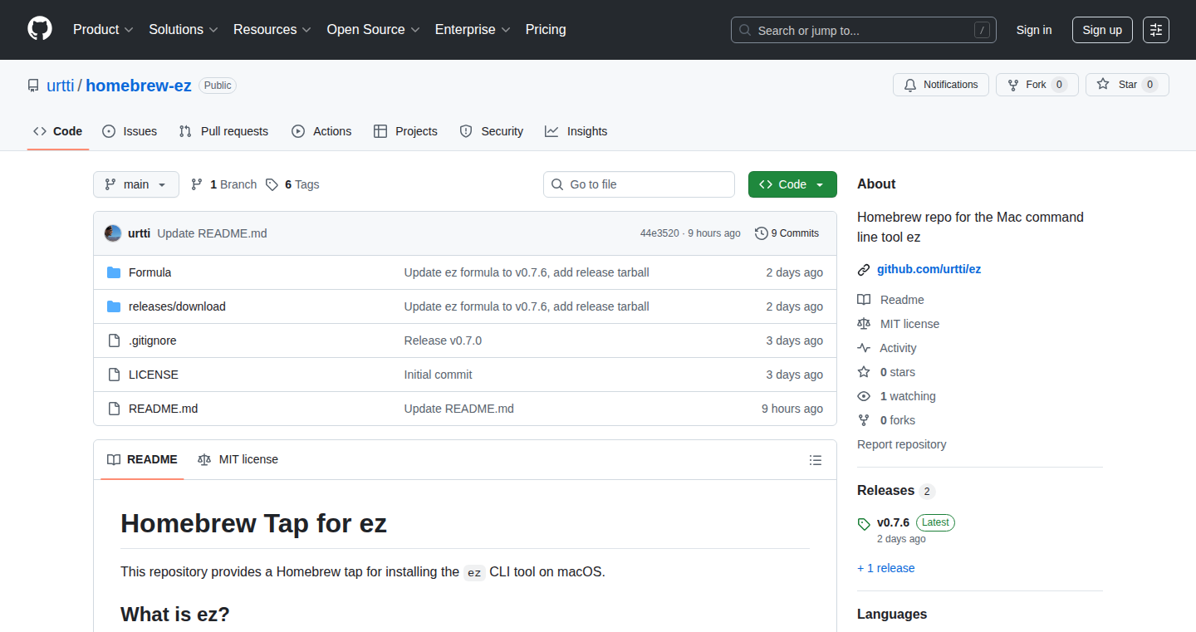Open the green Code dropdown button
The height and width of the screenshot is (632, 1196).
[792, 184]
